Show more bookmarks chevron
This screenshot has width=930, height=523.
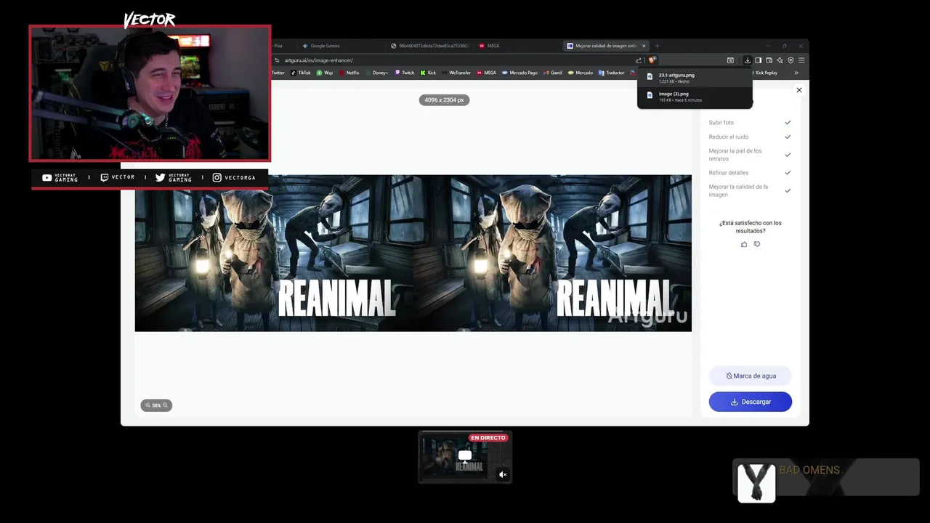point(796,73)
